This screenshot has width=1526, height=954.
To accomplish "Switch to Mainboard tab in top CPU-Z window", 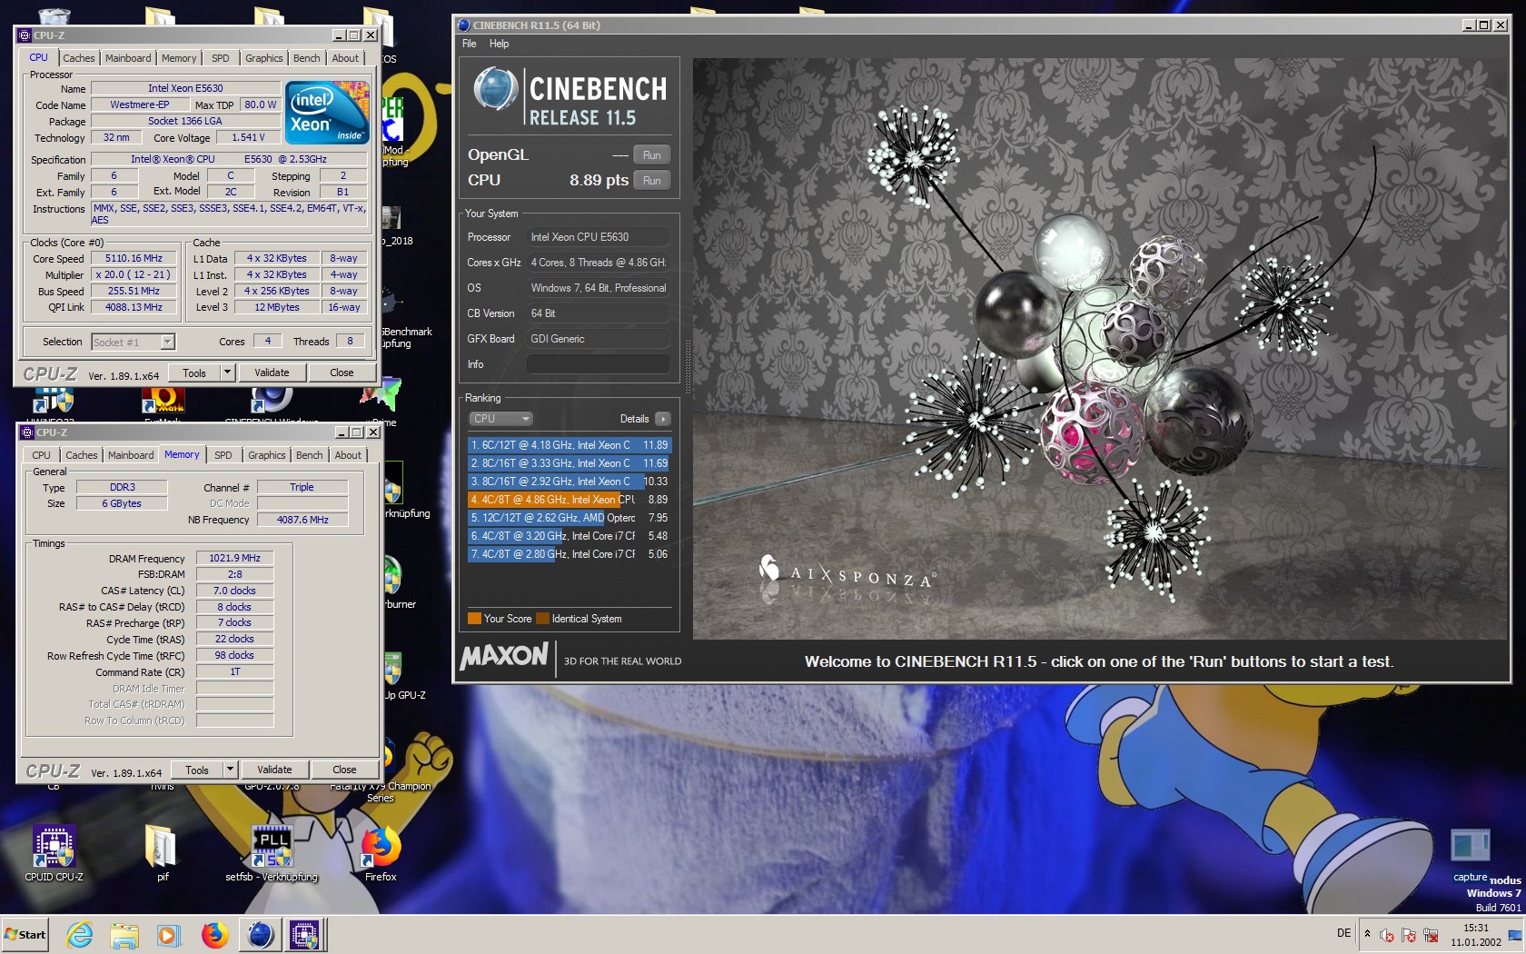I will coord(128,58).
